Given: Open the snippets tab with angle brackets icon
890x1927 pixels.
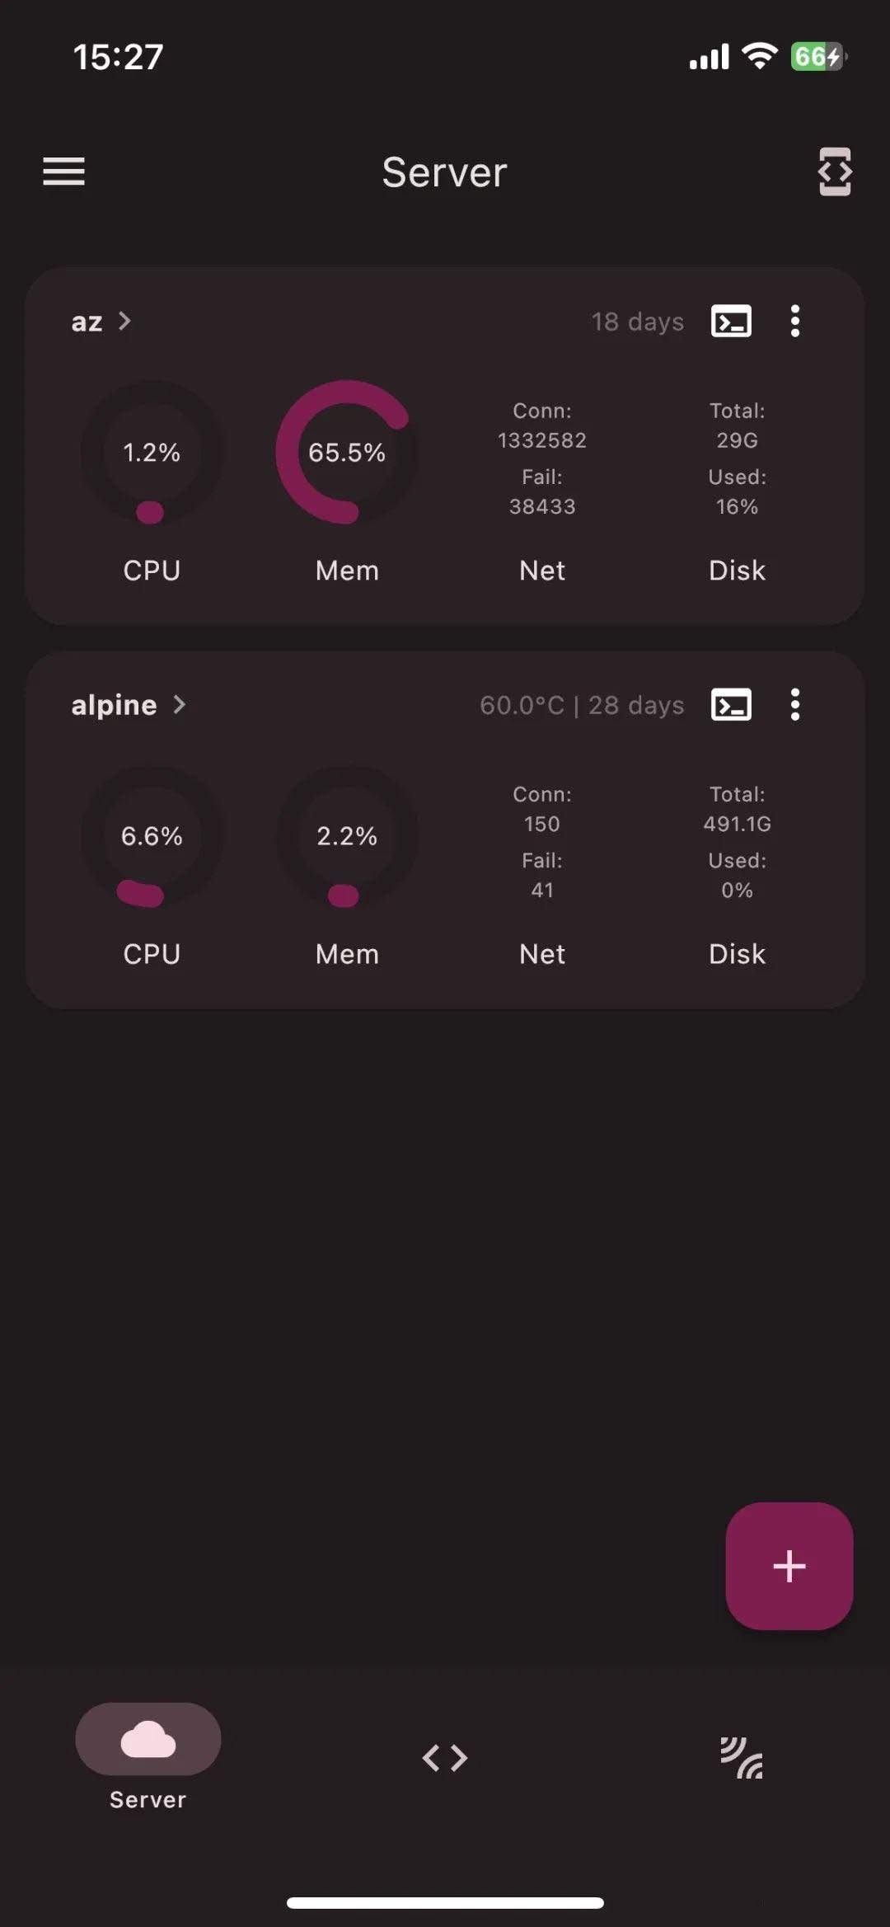Looking at the screenshot, I should (x=444, y=1757).
